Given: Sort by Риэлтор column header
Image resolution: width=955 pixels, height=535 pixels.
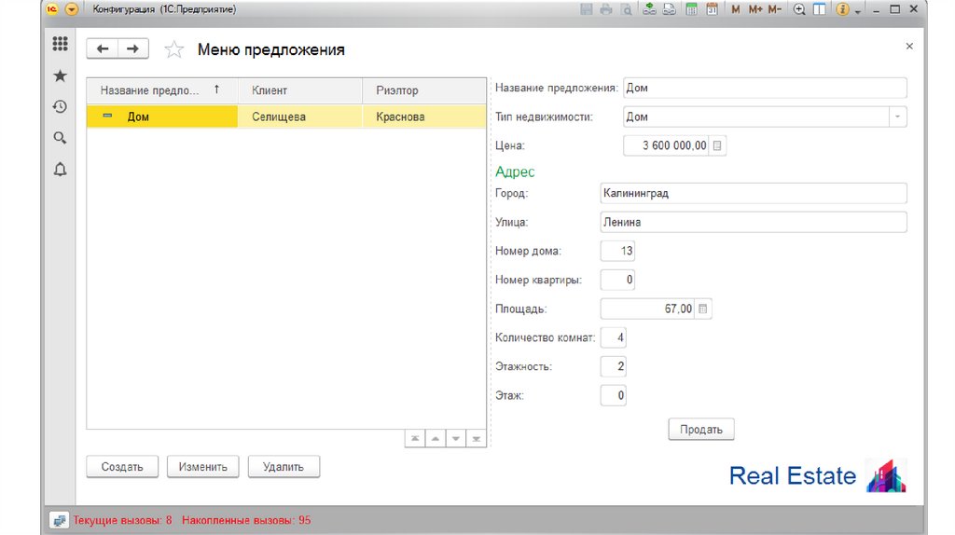Looking at the screenshot, I should (x=423, y=90).
